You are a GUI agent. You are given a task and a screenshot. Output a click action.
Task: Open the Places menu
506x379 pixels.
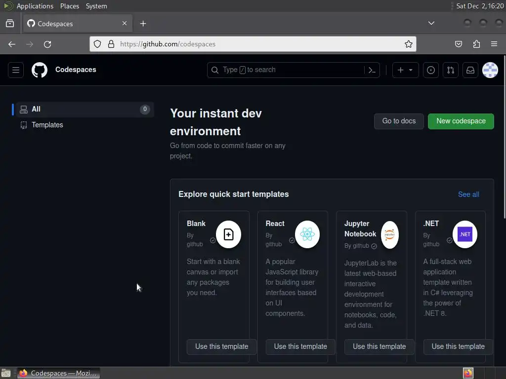[70, 6]
